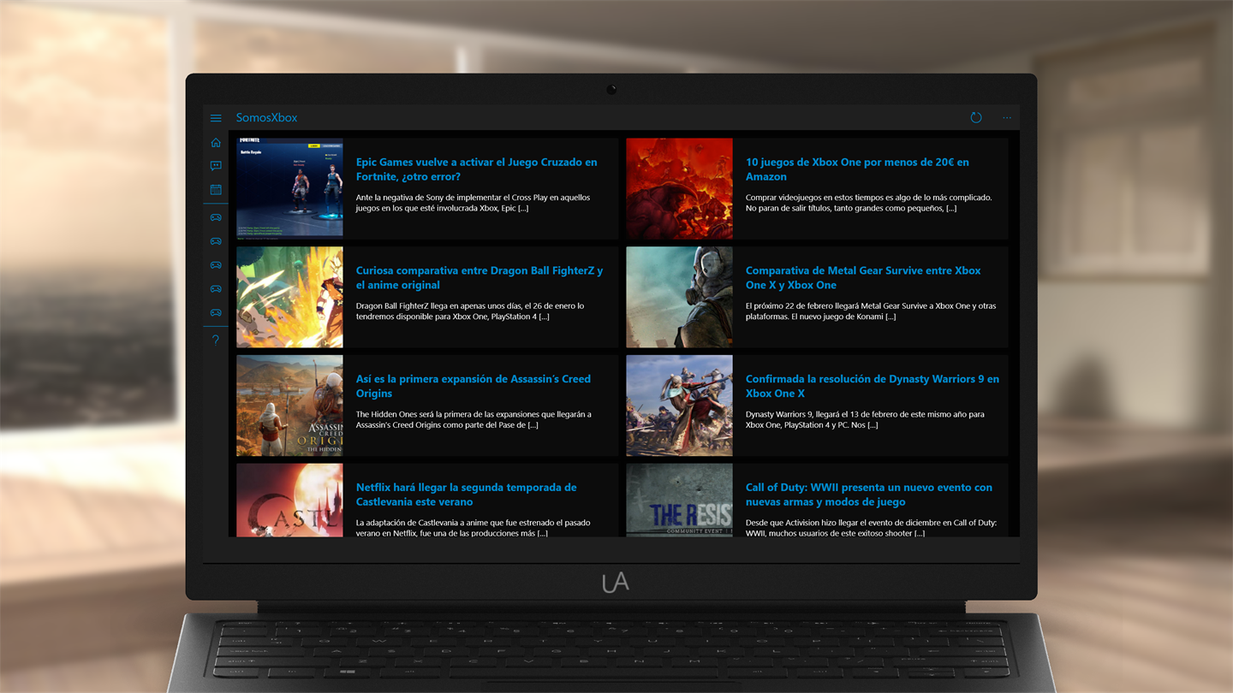Select the red lava thumbnail for Amazon deals
1233x693 pixels.
pos(679,187)
